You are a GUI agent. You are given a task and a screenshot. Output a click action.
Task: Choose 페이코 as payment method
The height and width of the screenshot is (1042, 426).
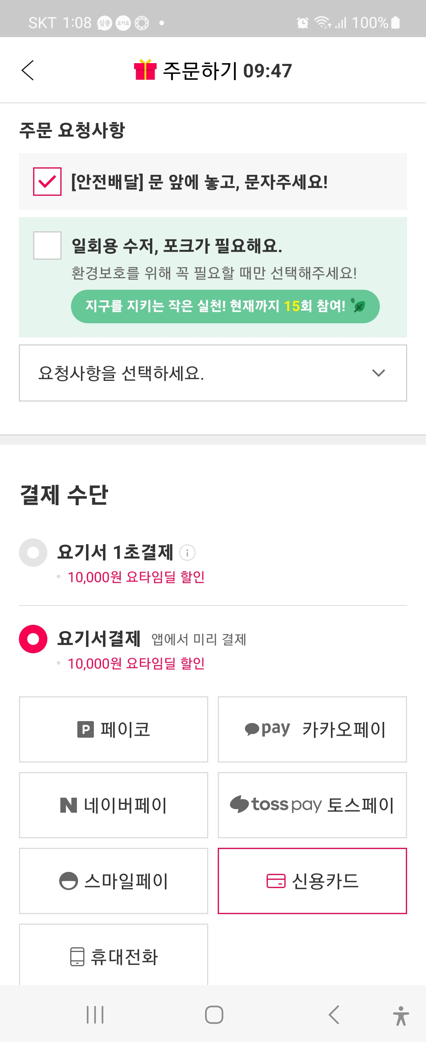[x=114, y=729]
